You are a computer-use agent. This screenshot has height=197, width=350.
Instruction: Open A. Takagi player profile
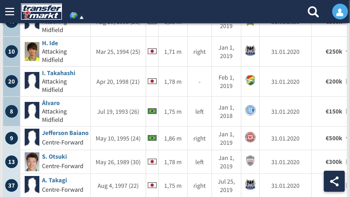(x=55, y=180)
